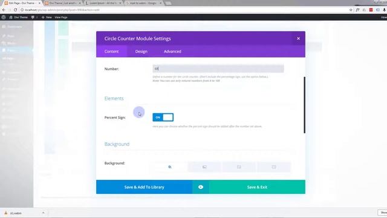Click View Page in admin bar
The width and height of the screenshot is (387, 218).
61,18
